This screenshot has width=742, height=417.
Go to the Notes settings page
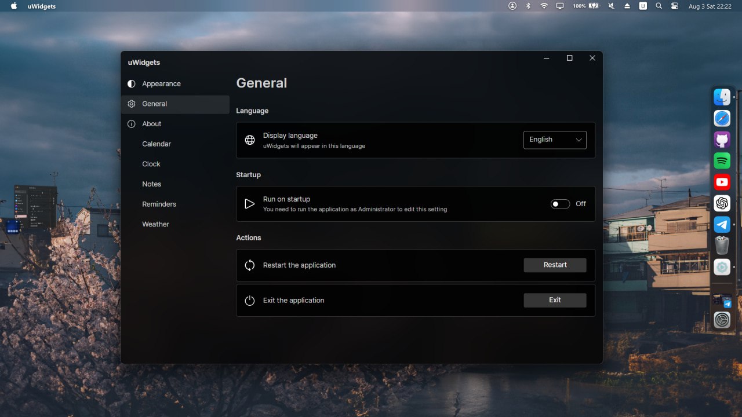[x=175, y=184]
